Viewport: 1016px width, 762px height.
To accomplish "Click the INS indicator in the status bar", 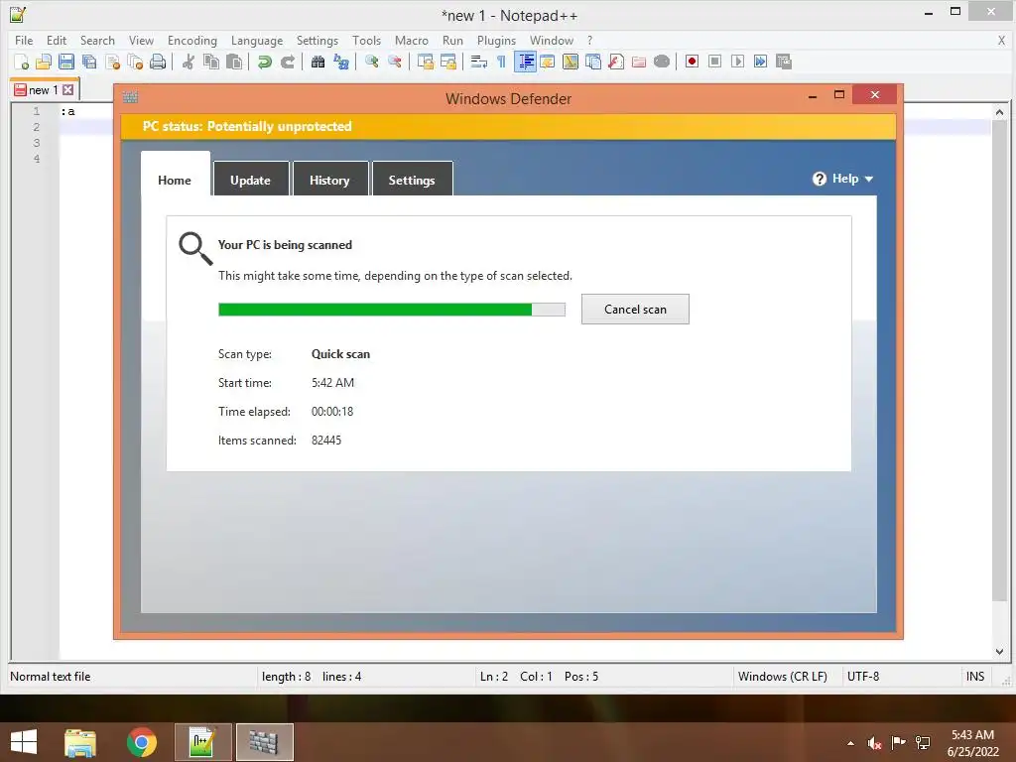I will point(975,677).
